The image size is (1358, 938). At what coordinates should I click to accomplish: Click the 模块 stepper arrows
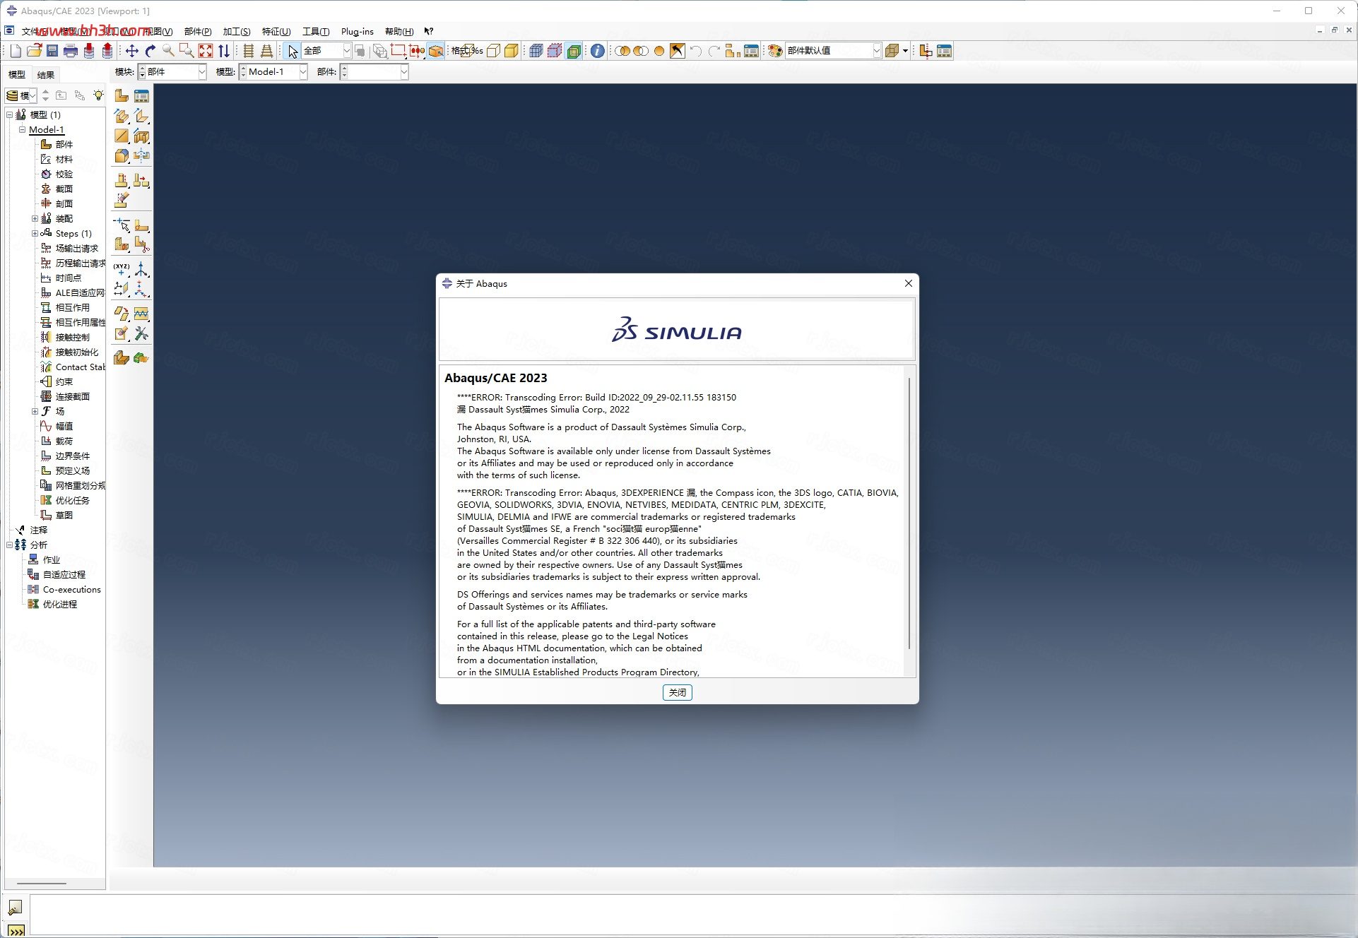[142, 71]
